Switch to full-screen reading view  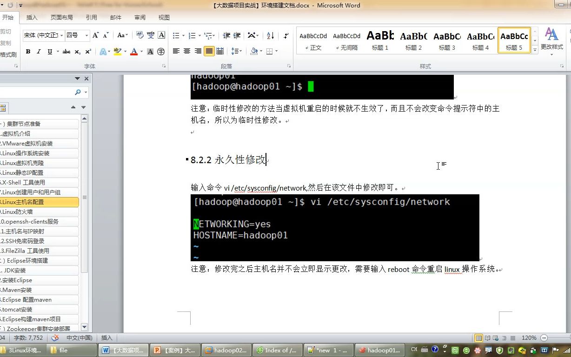[487, 338]
